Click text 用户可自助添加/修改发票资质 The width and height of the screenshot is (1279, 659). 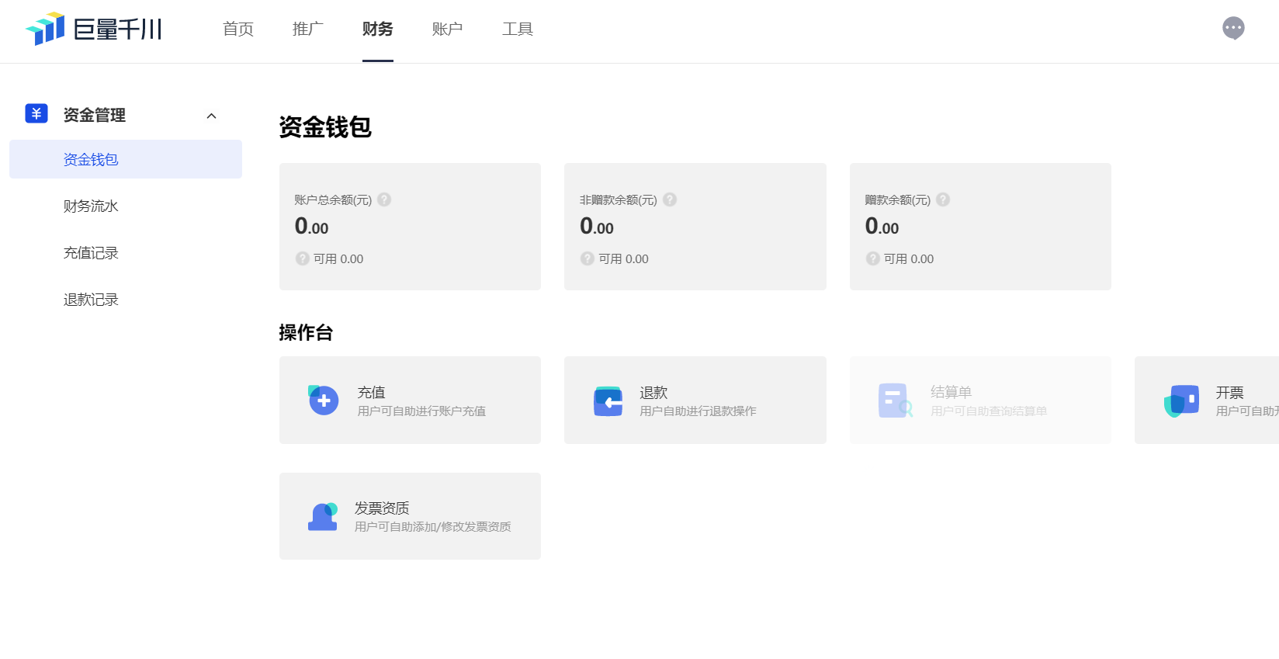[x=433, y=526]
